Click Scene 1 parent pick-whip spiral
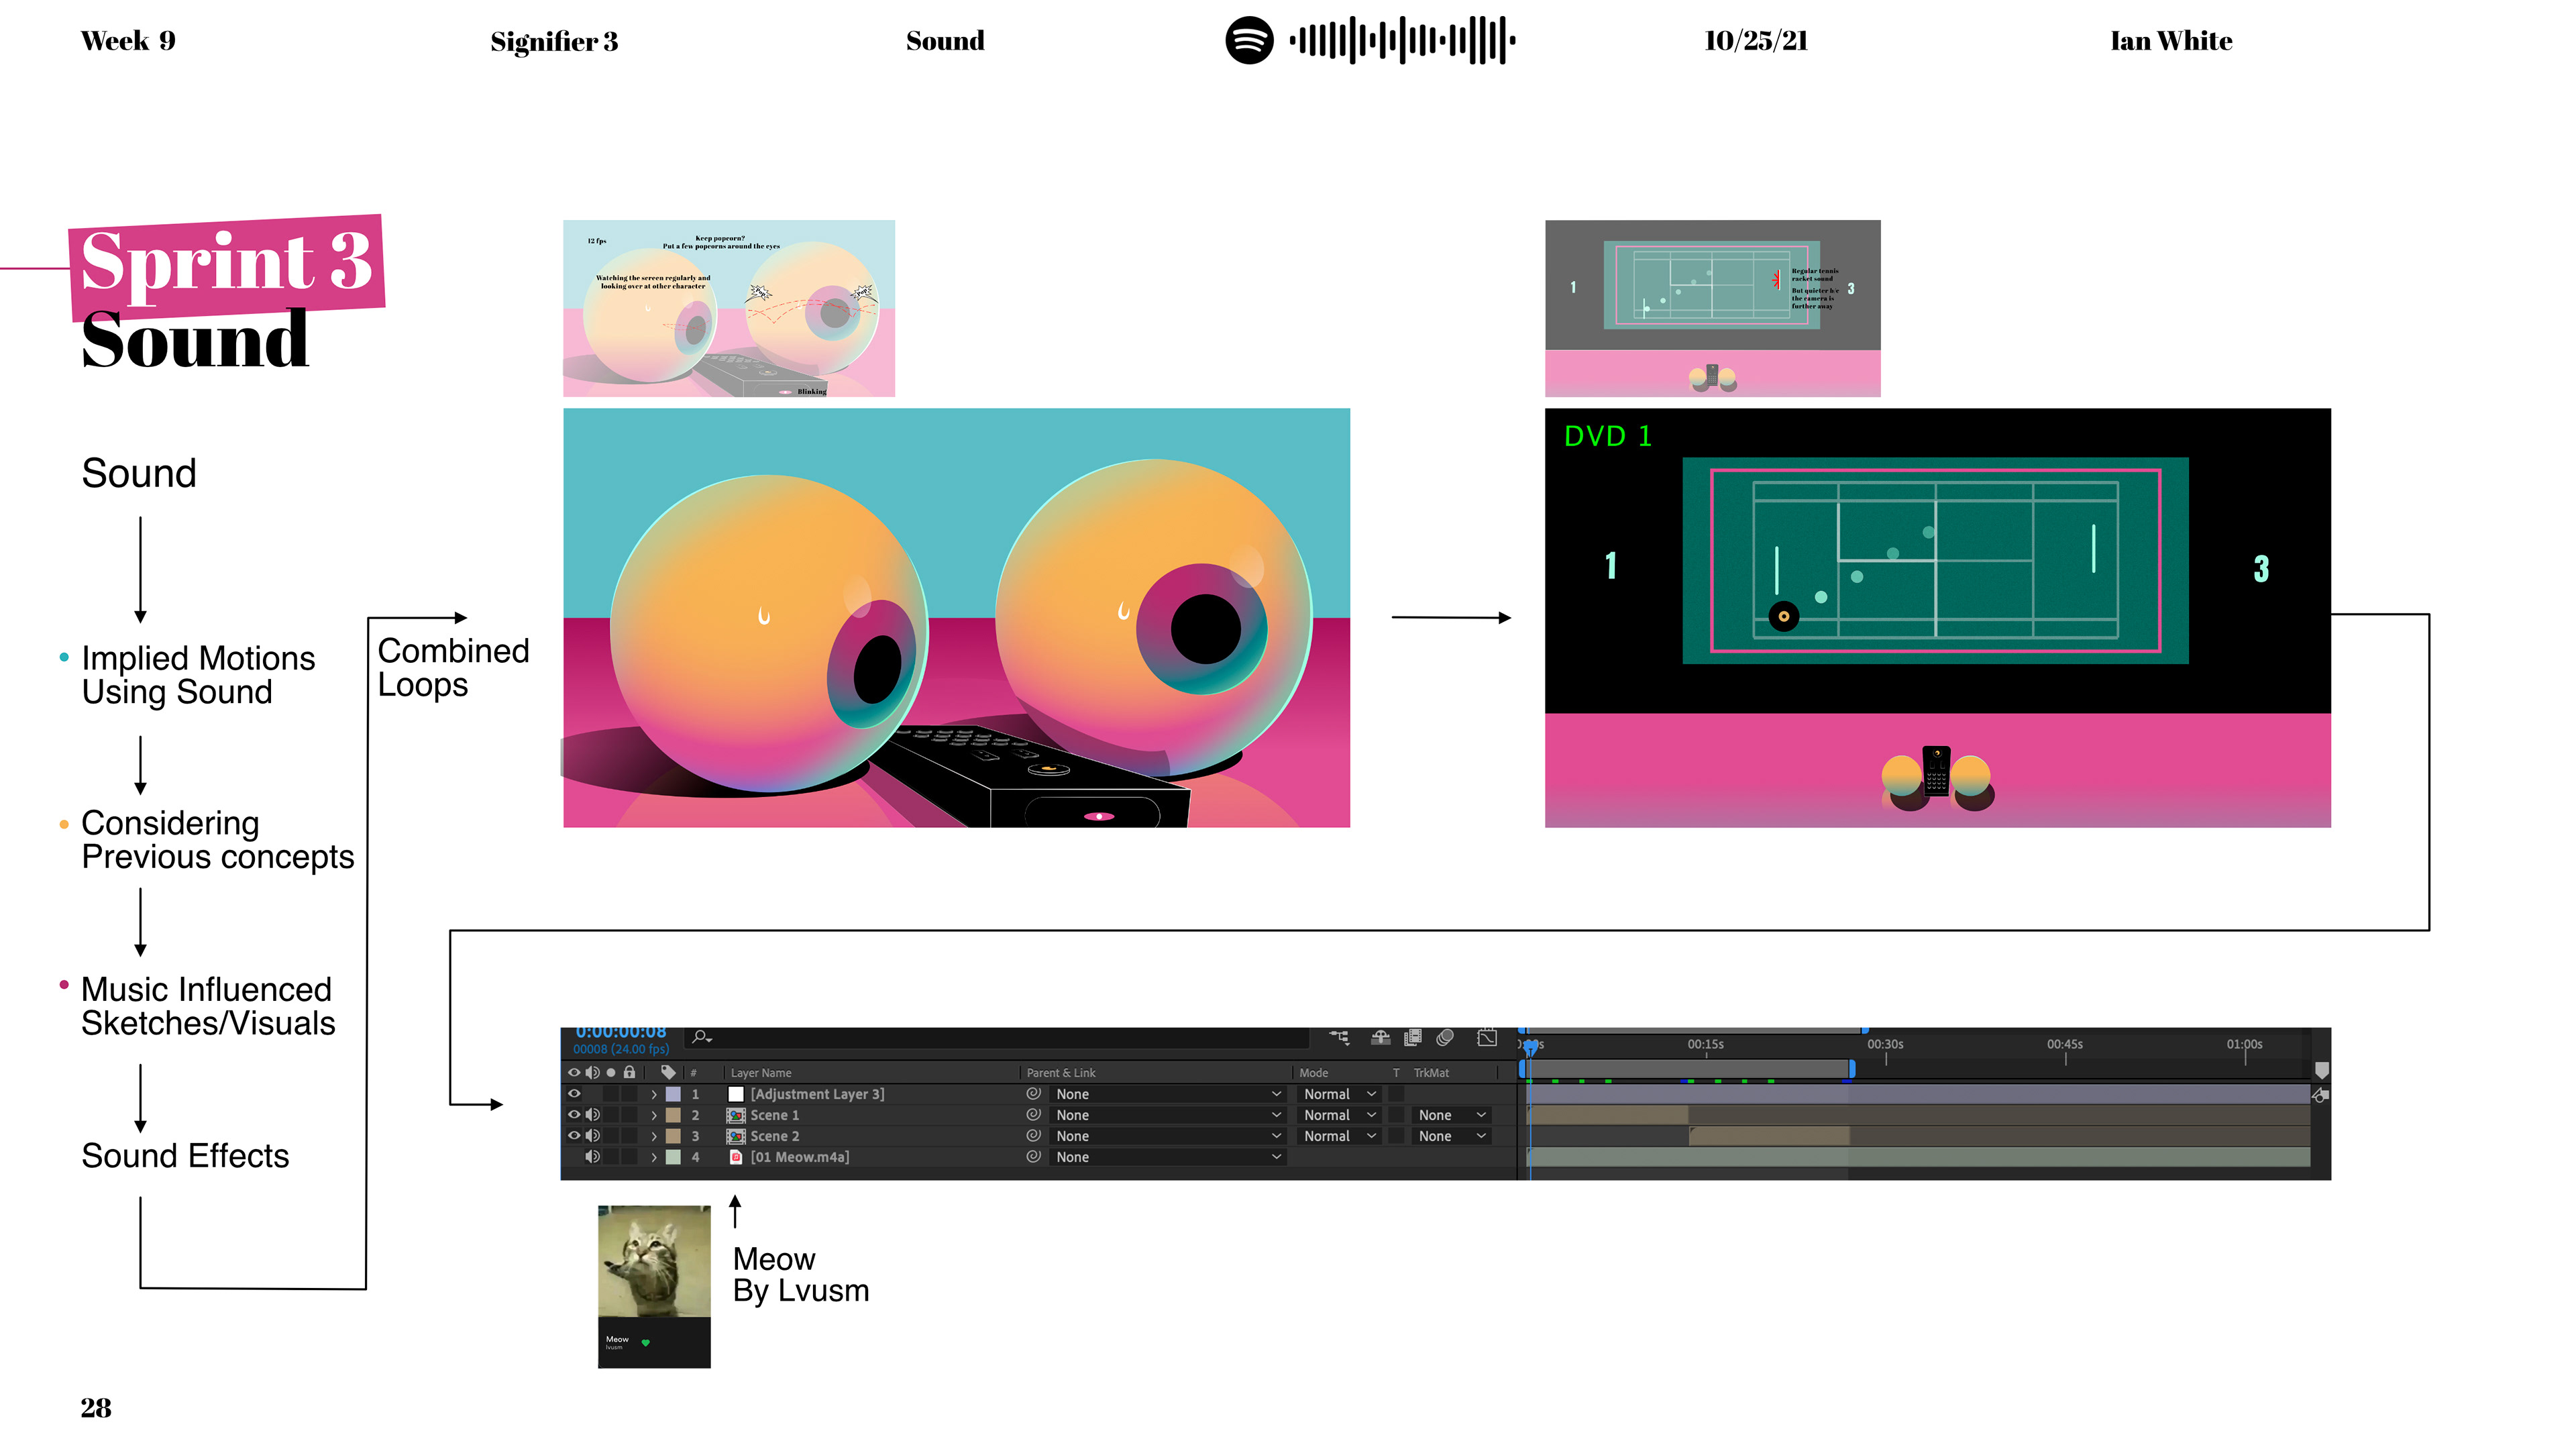Viewport: 2576px width, 1449px height. [x=1034, y=1115]
